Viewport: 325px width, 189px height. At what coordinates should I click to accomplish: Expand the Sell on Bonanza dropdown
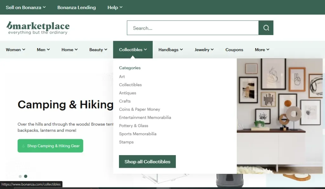click(x=26, y=7)
